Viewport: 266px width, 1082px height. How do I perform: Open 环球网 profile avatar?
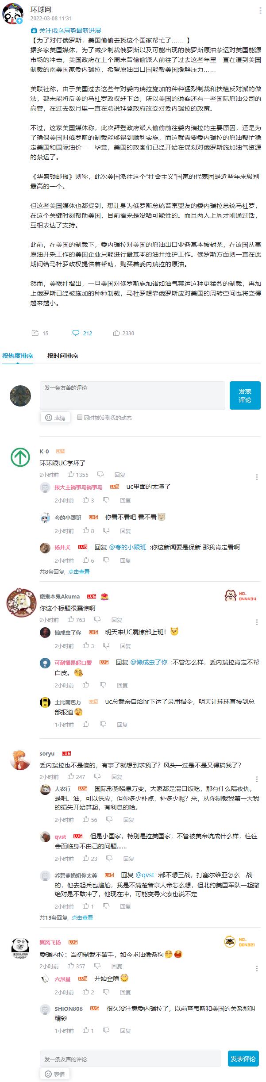tap(13, 13)
